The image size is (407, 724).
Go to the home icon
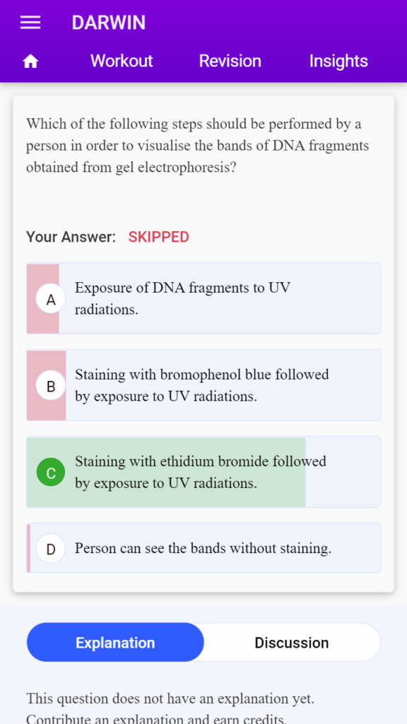[x=30, y=61]
